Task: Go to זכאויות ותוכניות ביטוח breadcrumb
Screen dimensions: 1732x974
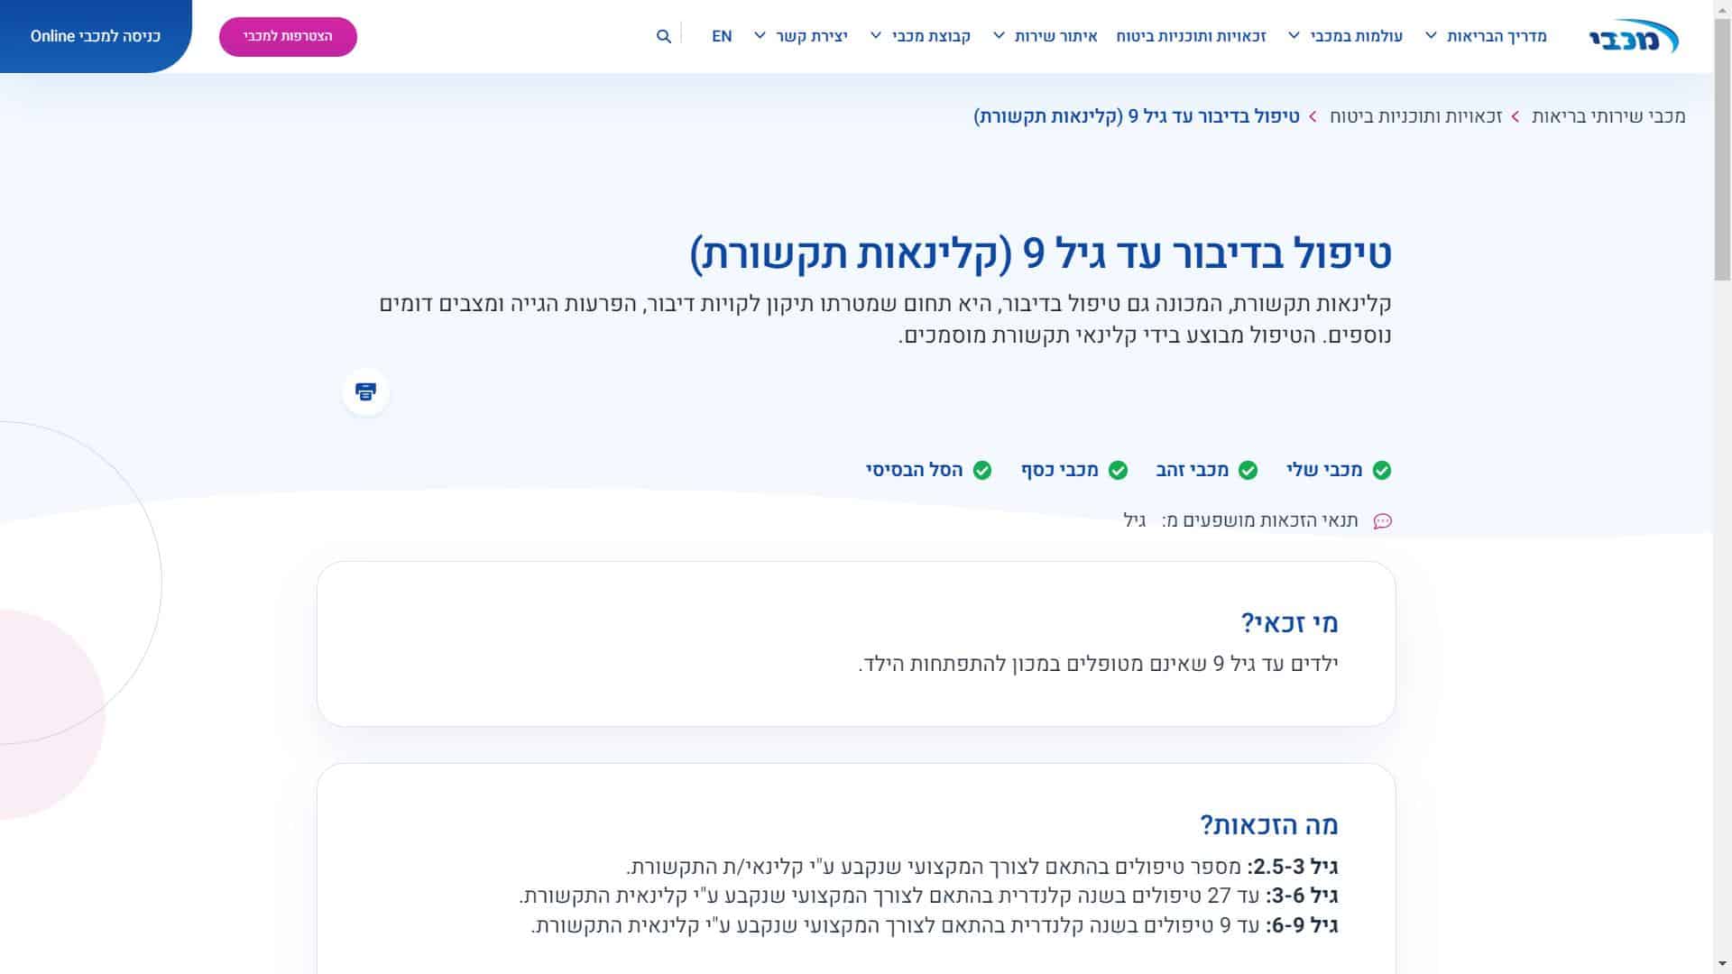Action: [1415, 116]
